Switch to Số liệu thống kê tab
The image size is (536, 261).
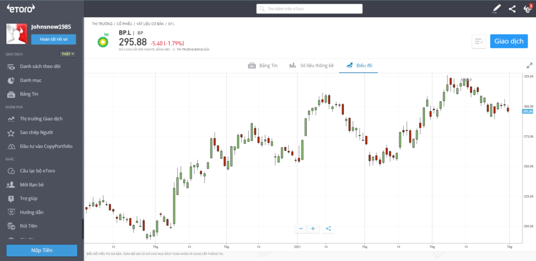coord(311,65)
